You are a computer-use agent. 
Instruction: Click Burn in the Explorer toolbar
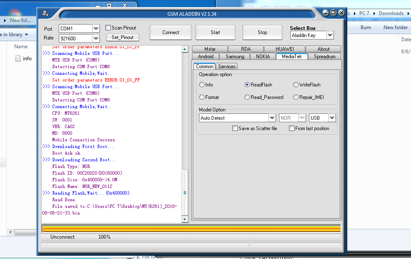point(366,27)
